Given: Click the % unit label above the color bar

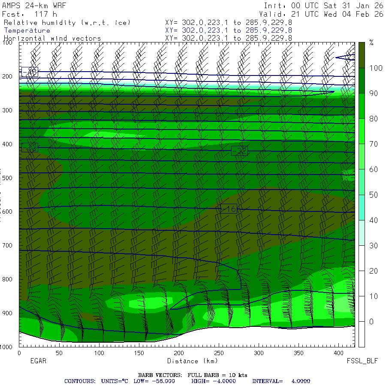Looking at the screenshot, I should pos(371,43).
